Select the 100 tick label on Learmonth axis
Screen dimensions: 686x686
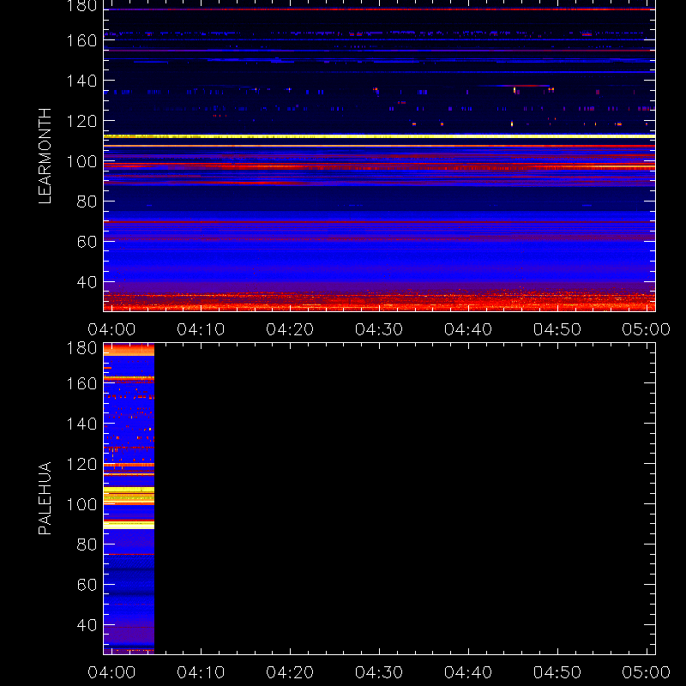[x=81, y=161]
